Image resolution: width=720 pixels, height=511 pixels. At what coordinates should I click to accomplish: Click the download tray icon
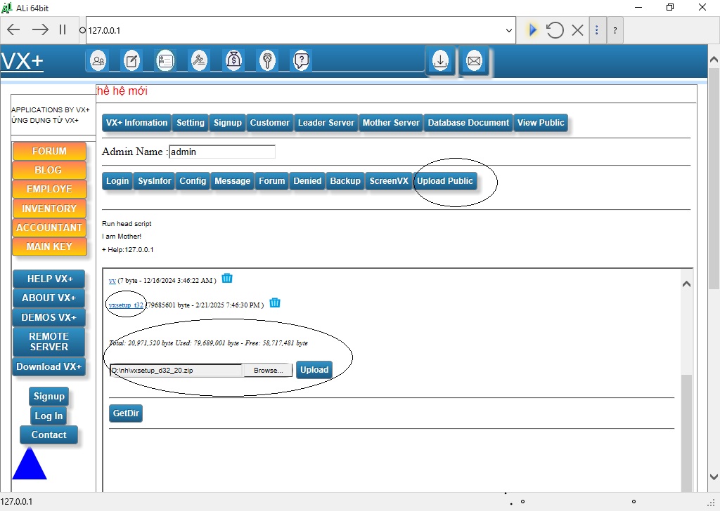pos(440,61)
